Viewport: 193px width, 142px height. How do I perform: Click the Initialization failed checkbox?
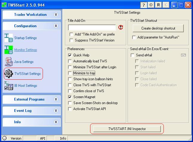[137, 61]
